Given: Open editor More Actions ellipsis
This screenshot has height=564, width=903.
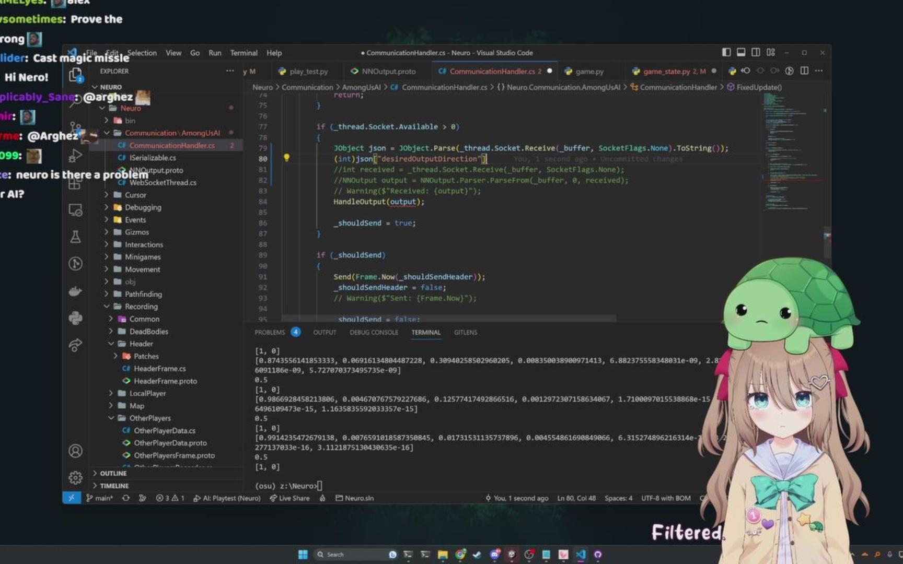Looking at the screenshot, I should (x=819, y=71).
